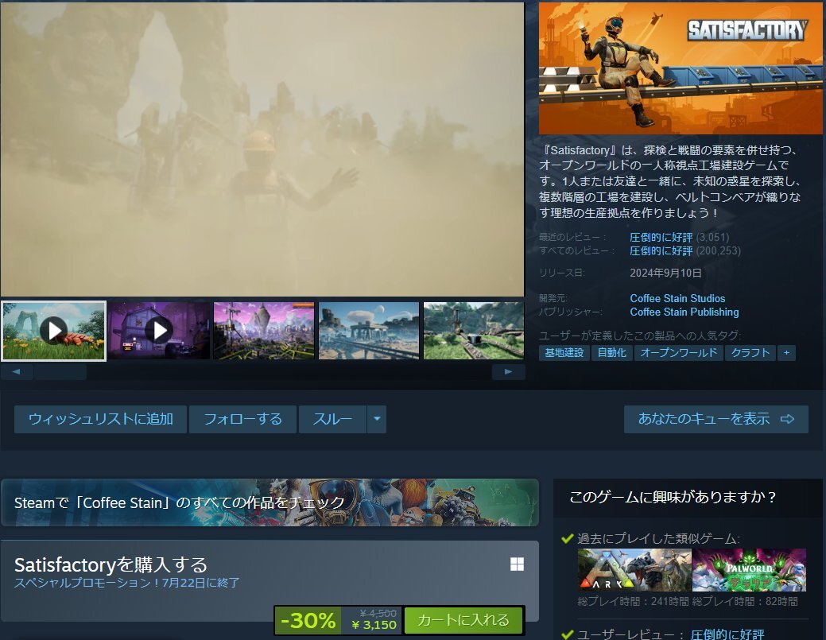Click the arrow icon in あなたのキューを表示
The image size is (826, 640).
click(x=788, y=419)
